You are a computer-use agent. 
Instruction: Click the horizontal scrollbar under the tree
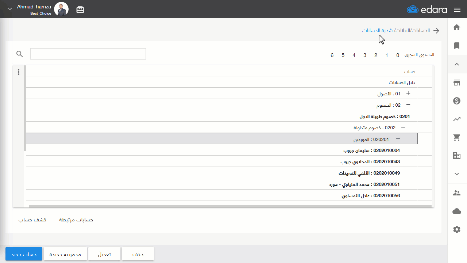point(230,206)
